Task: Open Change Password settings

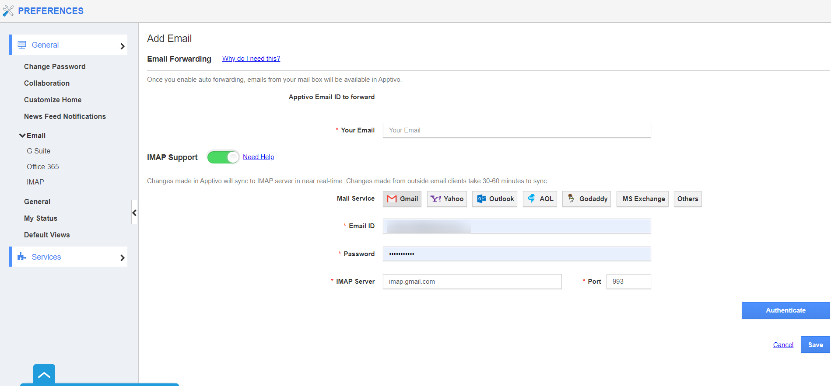Action: pyautogui.click(x=55, y=66)
